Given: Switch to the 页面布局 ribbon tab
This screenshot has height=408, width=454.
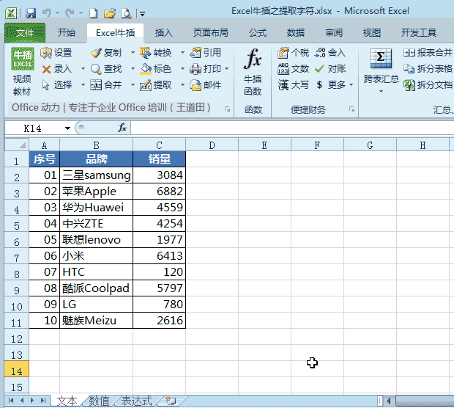Looking at the screenshot, I should pos(210,32).
